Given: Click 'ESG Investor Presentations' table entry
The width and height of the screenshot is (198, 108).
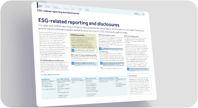Looking at the screenshot, I should 89,81.
